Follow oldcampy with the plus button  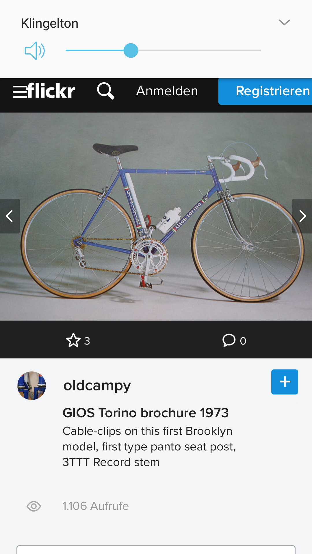[x=285, y=382]
